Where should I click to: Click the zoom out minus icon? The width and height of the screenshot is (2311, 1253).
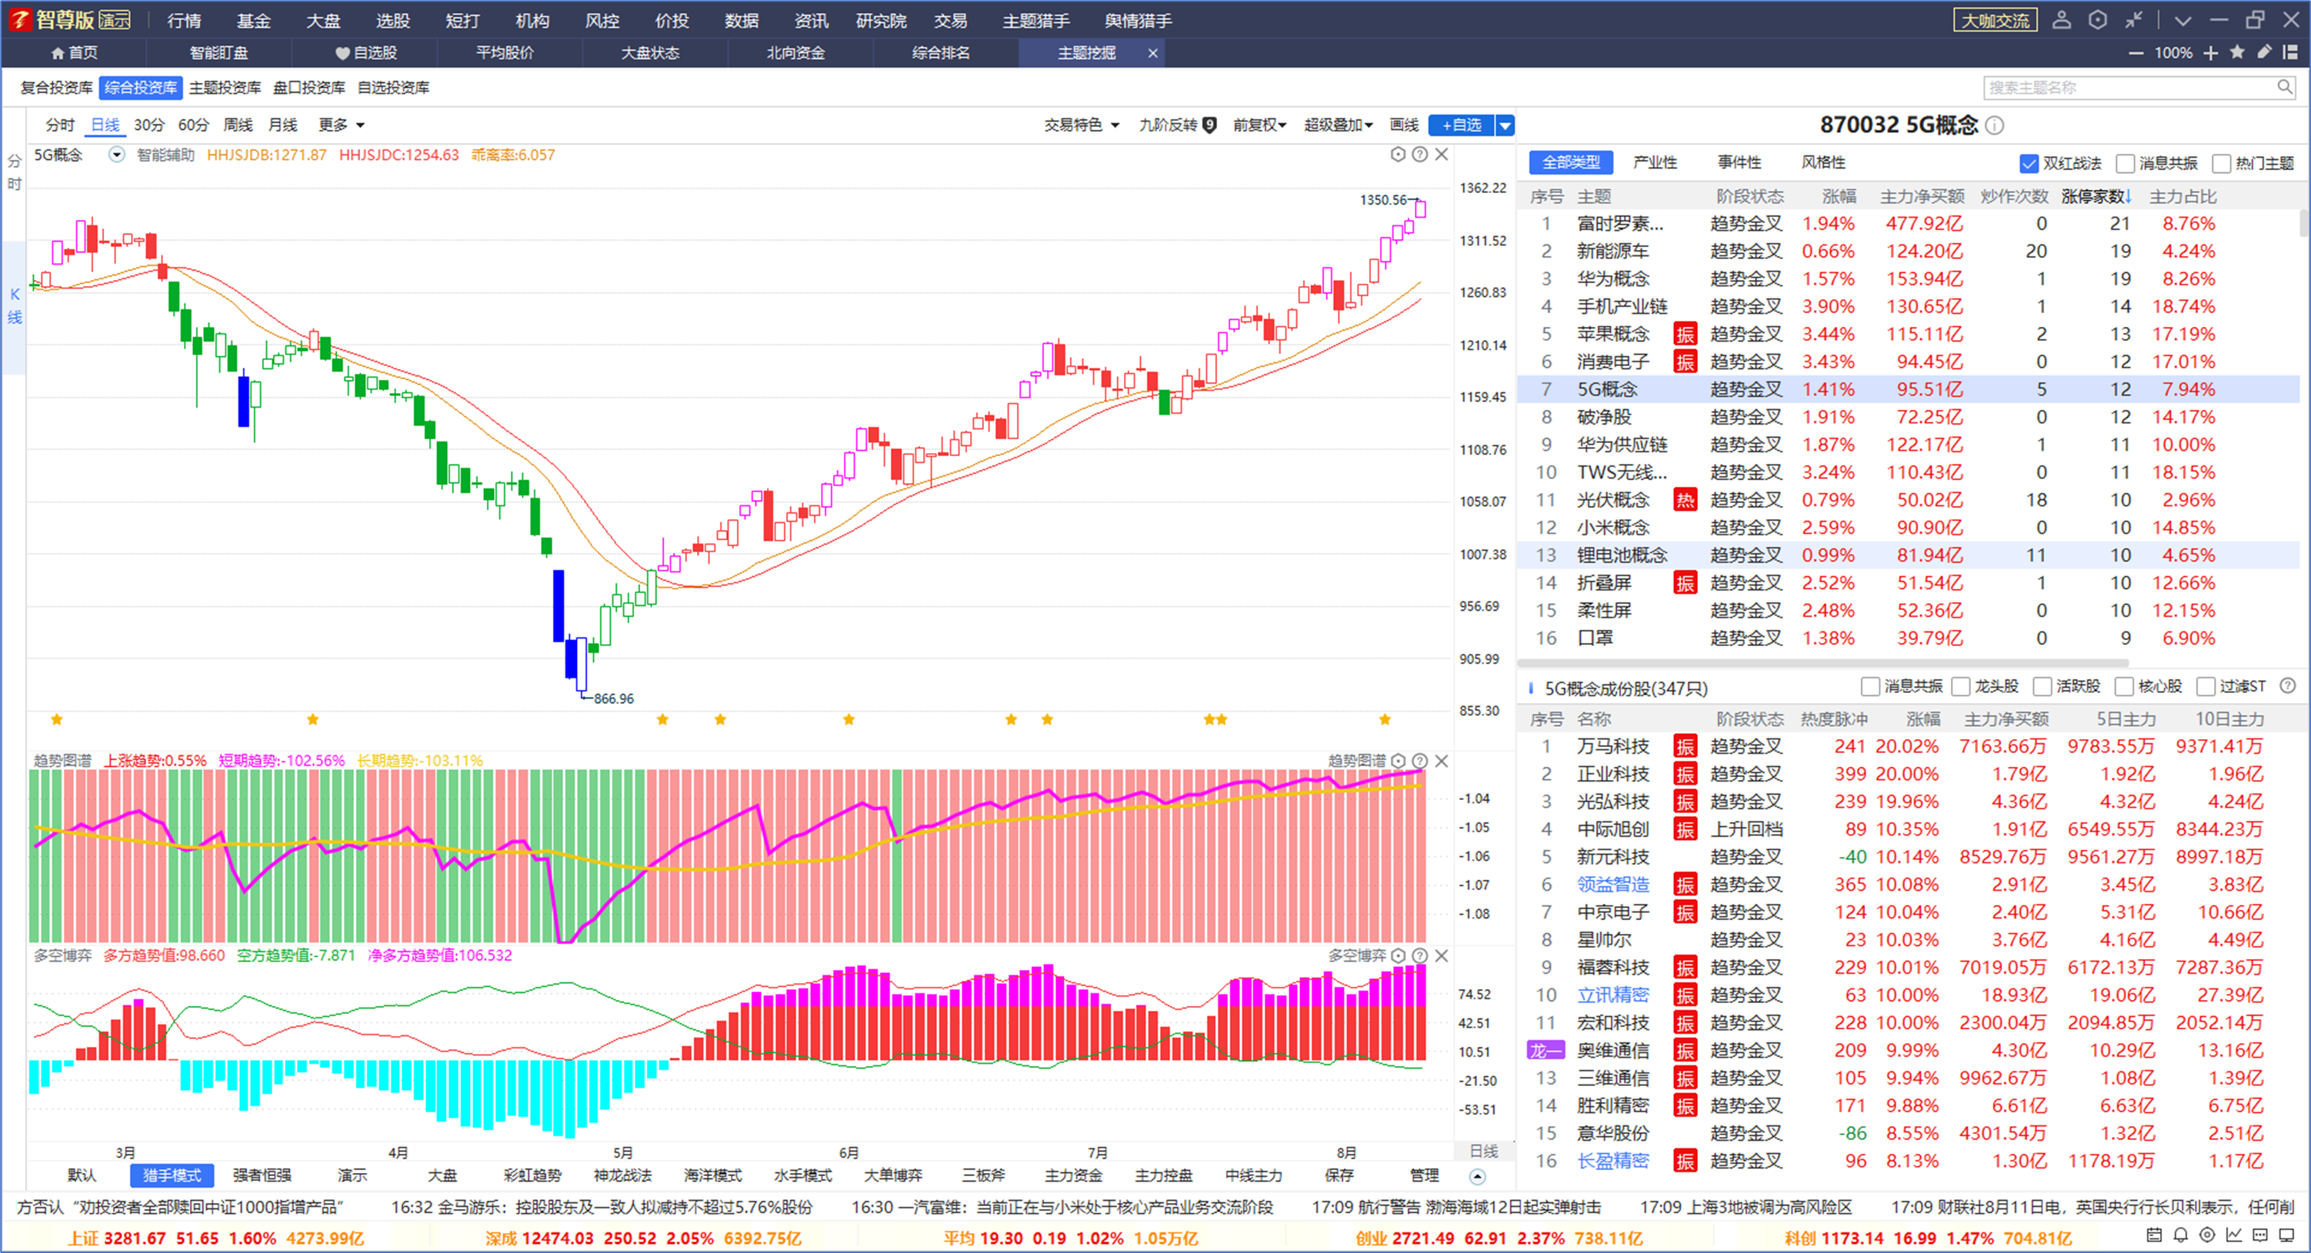tap(2136, 53)
